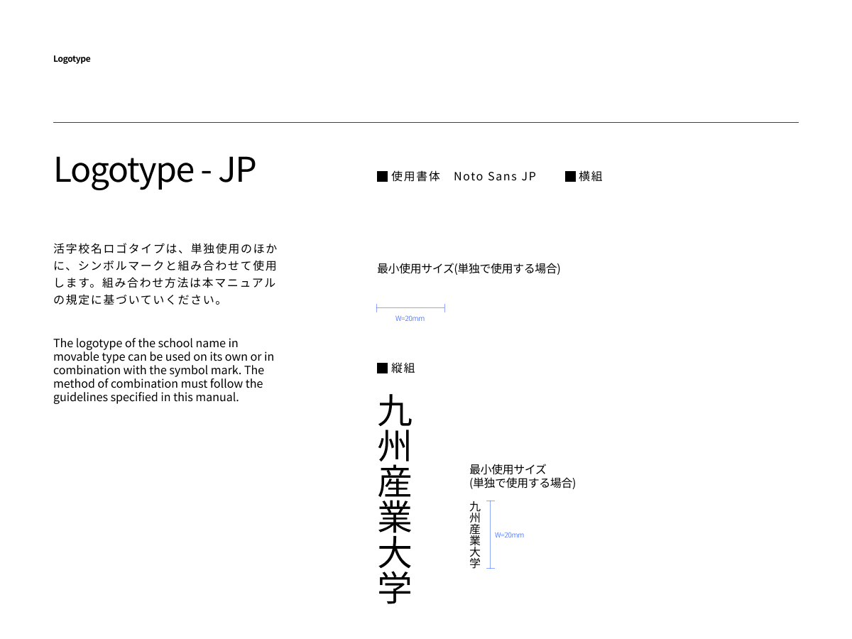Click the blue vertical measurement bracket

click(x=491, y=535)
